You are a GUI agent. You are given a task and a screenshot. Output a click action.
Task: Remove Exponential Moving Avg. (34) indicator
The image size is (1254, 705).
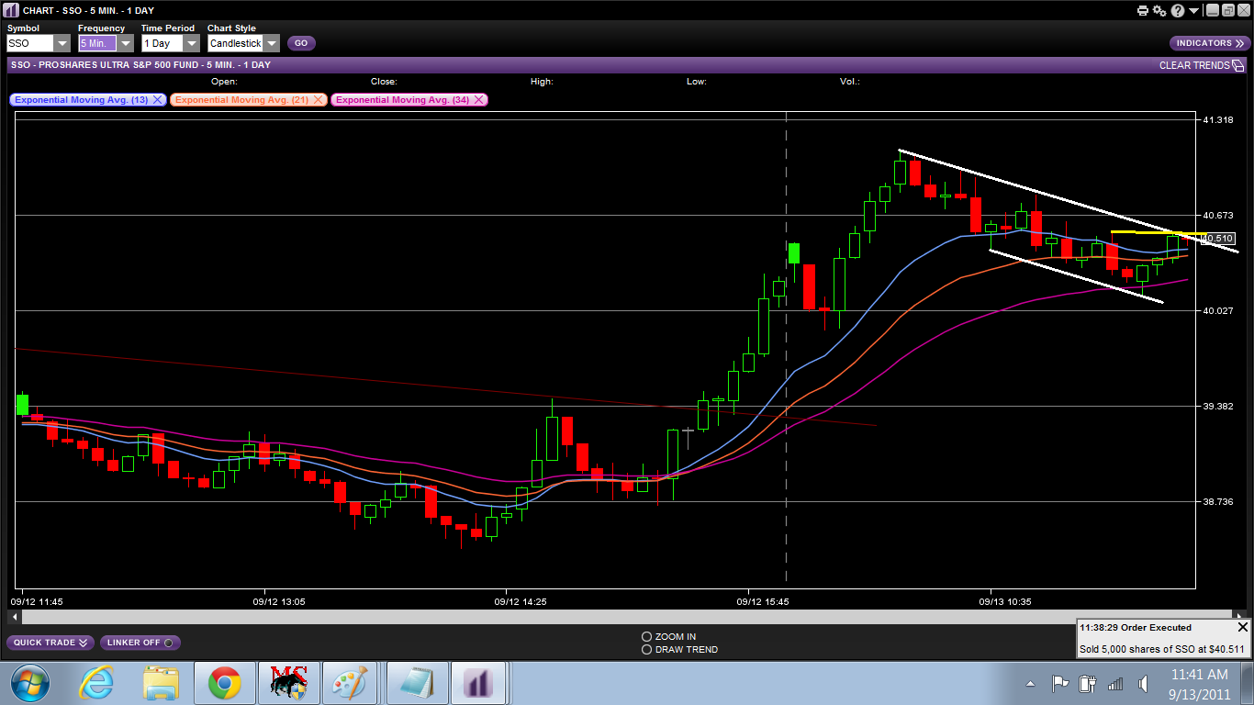[478, 99]
